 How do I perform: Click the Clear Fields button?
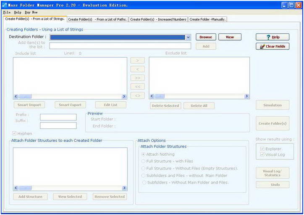tap(273, 46)
